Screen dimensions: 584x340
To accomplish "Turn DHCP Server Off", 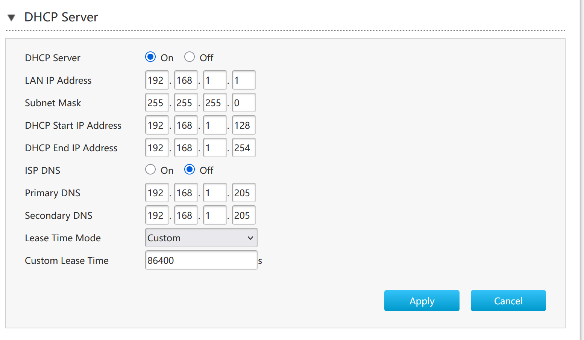I will tap(190, 57).
